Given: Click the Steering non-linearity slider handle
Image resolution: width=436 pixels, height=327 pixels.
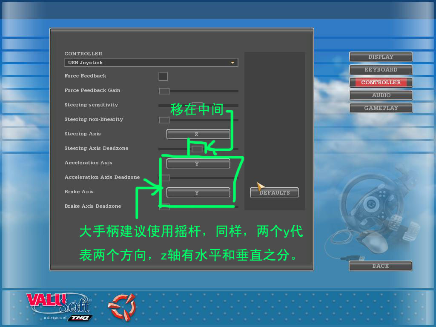Looking at the screenshot, I should (164, 120).
